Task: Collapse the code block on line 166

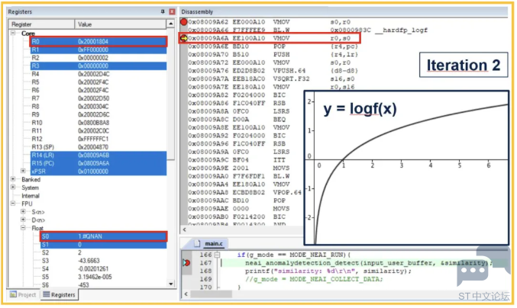Action: (x=217, y=255)
